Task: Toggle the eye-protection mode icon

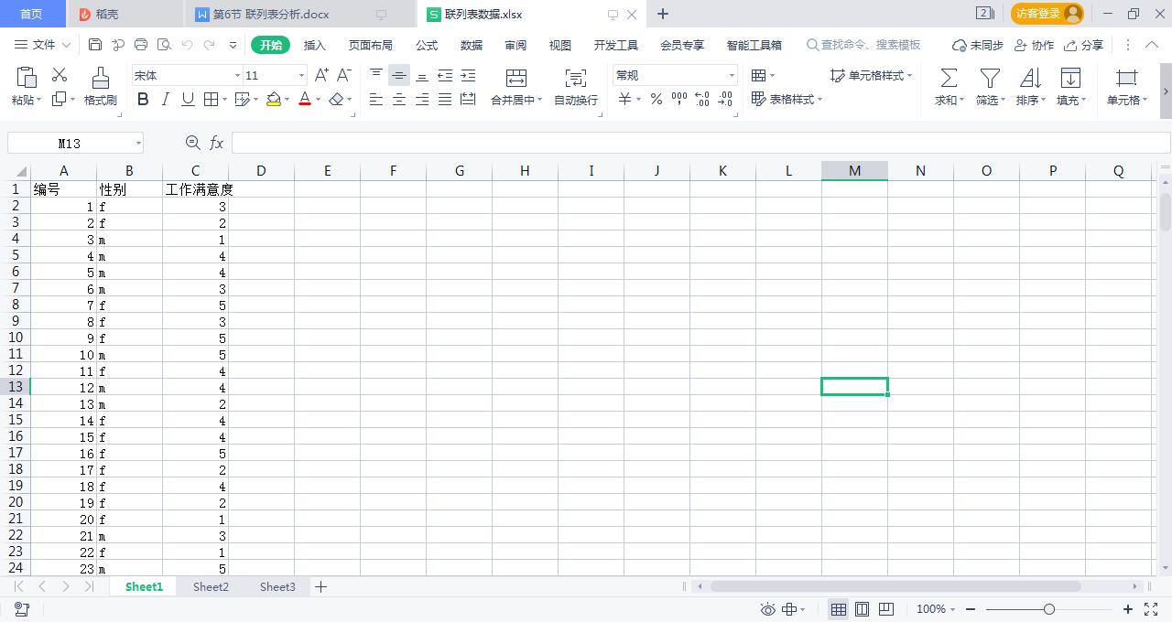Action: pyautogui.click(x=768, y=608)
